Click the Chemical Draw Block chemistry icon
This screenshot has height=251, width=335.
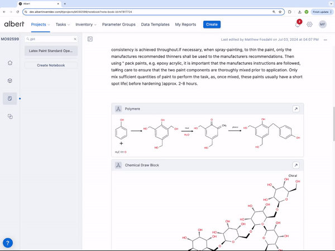click(x=118, y=165)
